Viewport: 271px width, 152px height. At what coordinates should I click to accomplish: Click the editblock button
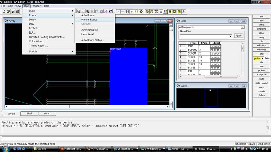click(262, 45)
